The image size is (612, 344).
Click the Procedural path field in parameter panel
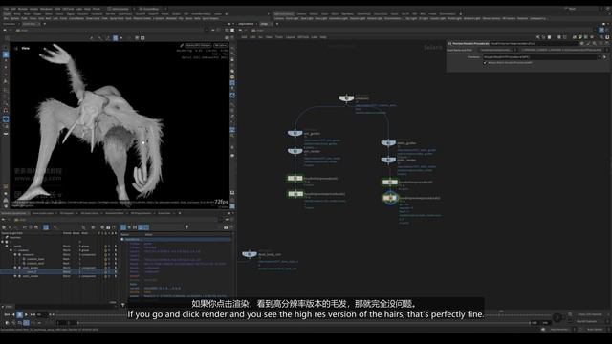[x=539, y=57]
